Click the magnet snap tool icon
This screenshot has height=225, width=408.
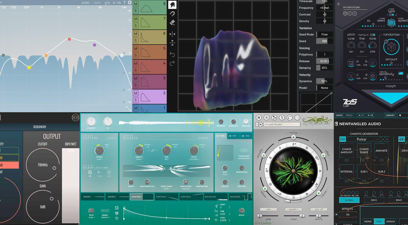click(x=172, y=14)
